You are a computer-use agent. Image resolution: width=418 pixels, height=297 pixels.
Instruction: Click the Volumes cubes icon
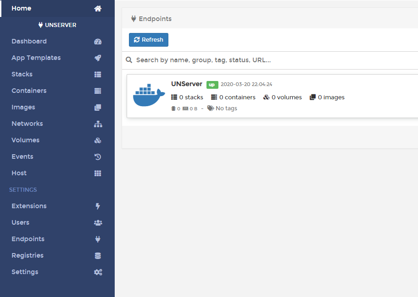98,140
